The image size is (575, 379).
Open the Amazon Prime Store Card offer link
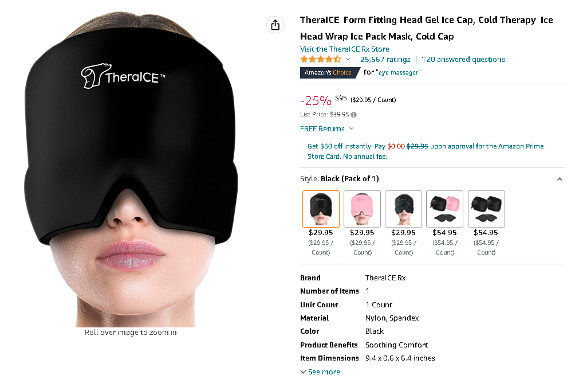[426, 151]
